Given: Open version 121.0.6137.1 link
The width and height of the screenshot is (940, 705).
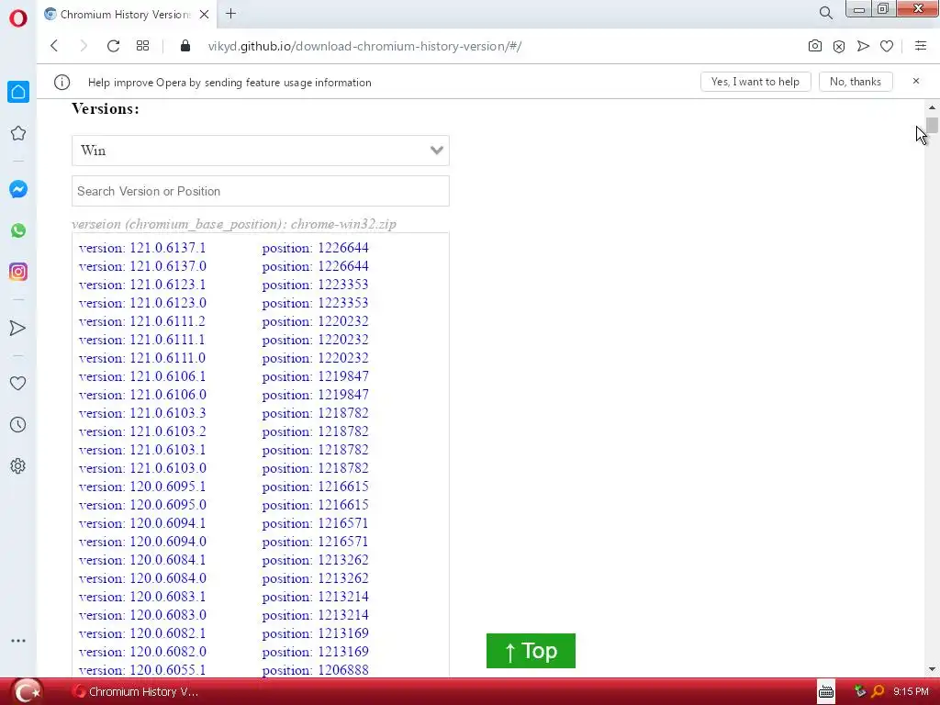Looking at the screenshot, I should coord(142,248).
